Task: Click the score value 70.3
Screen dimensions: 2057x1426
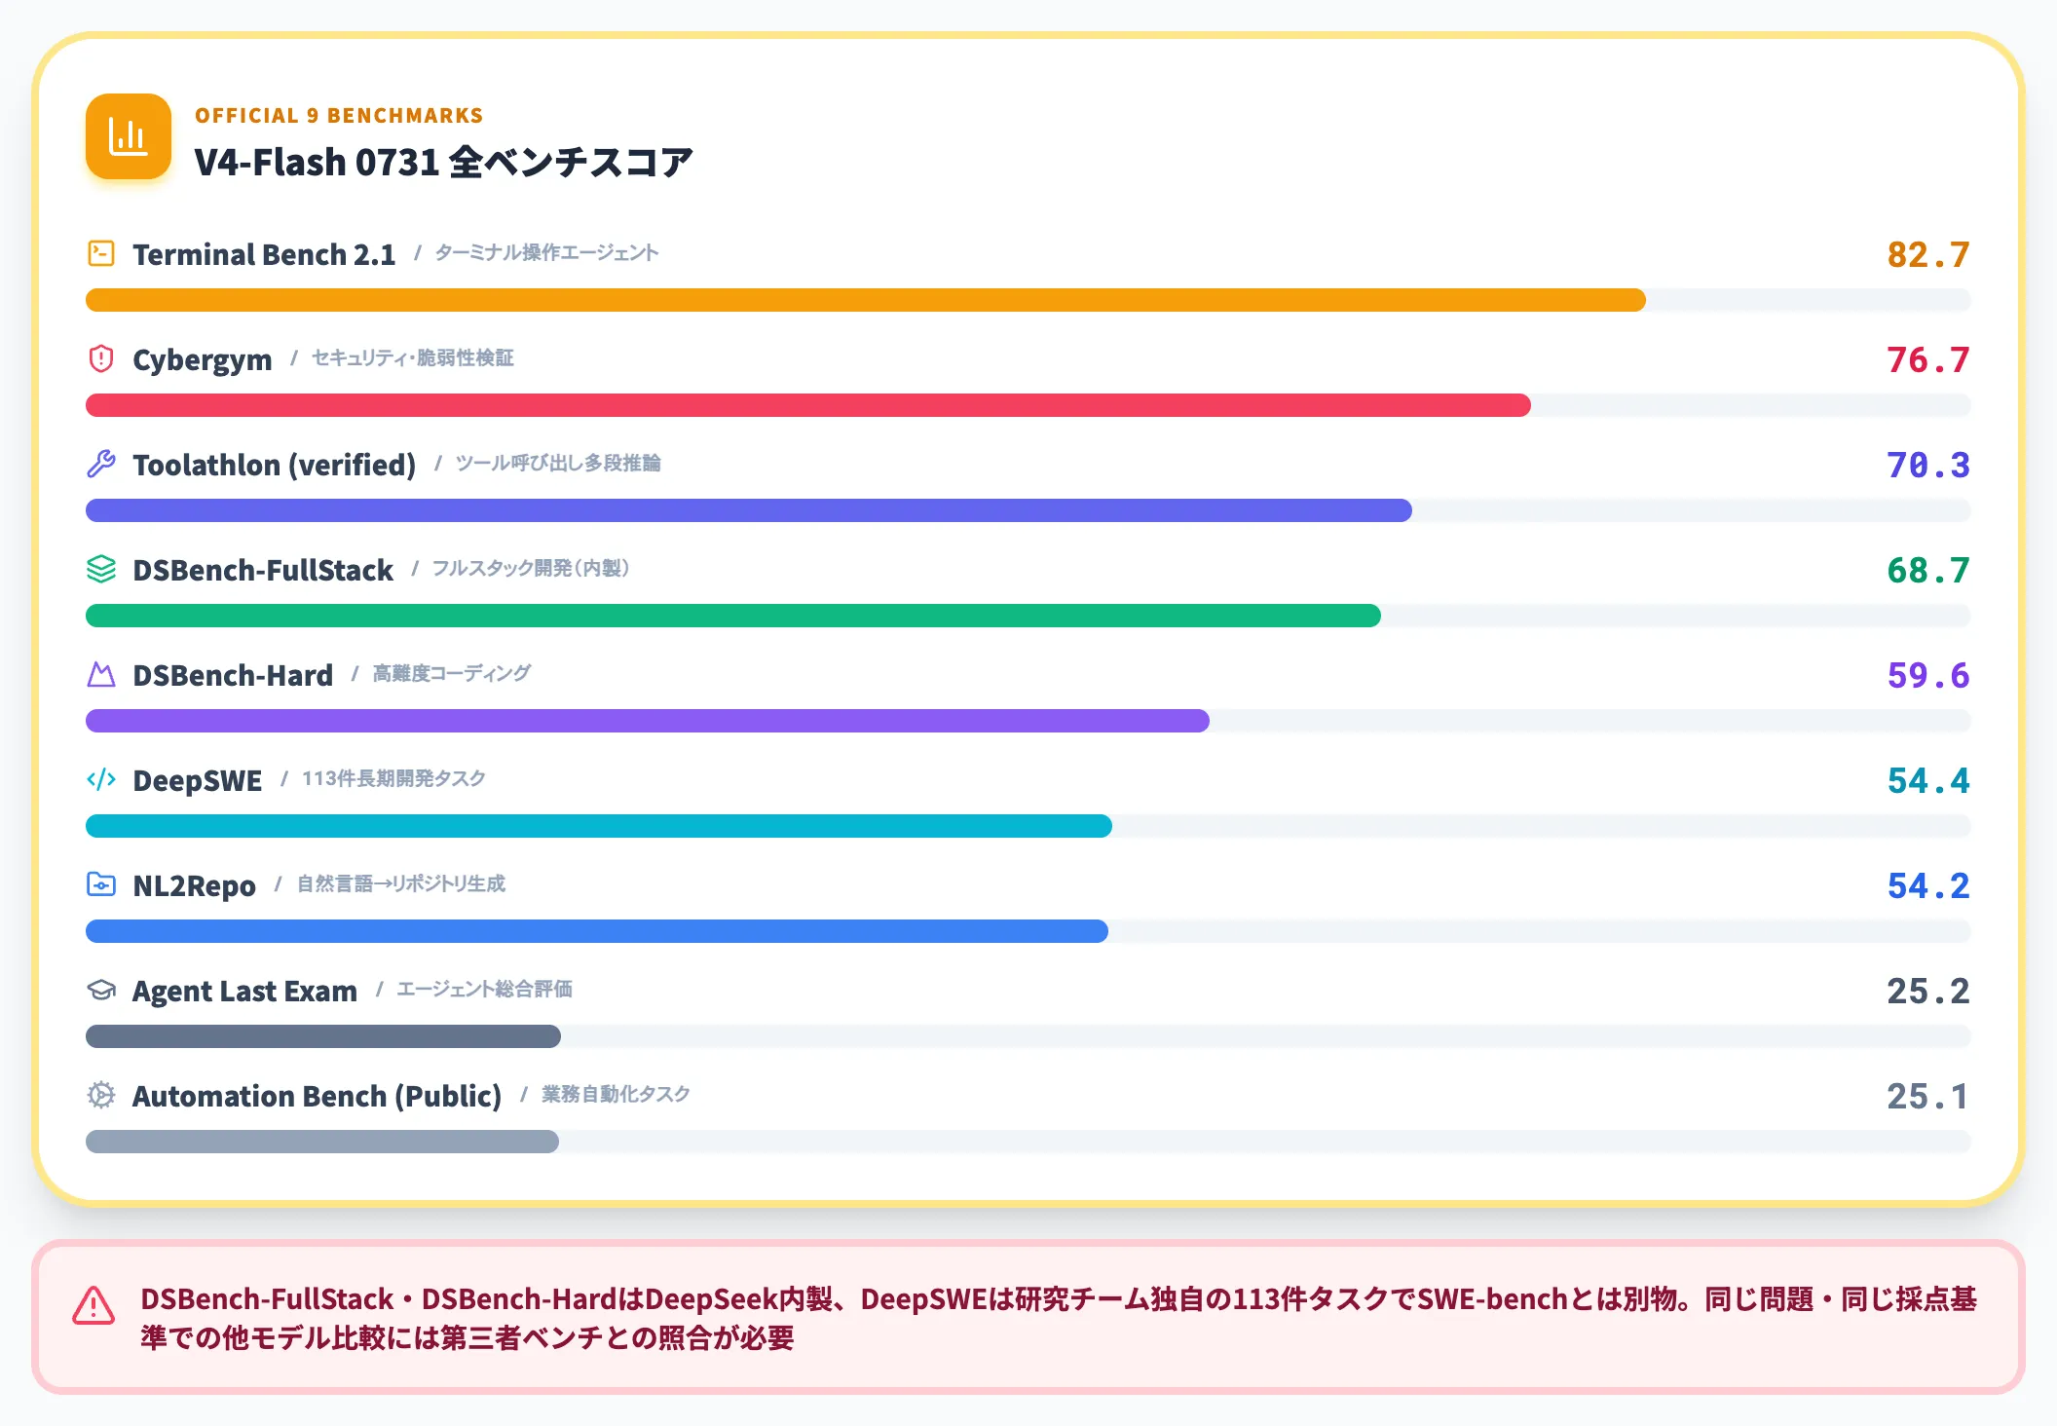Action: point(1928,465)
